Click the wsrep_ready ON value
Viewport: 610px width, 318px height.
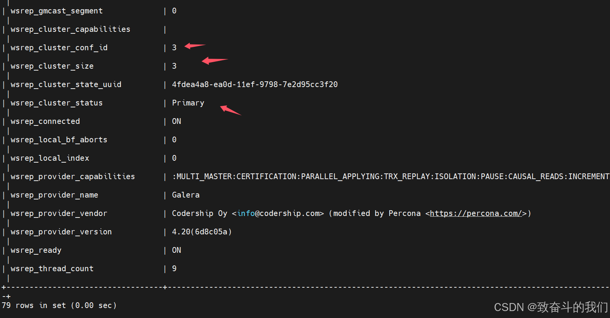pos(177,250)
